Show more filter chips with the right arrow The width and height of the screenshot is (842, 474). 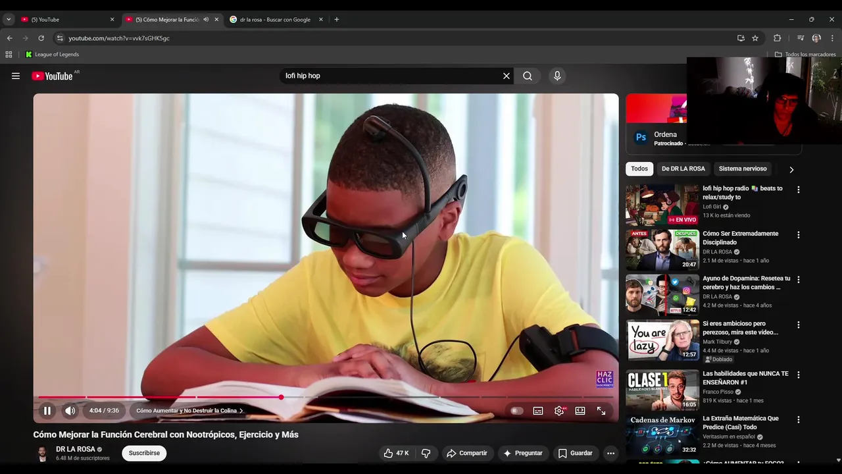point(791,169)
